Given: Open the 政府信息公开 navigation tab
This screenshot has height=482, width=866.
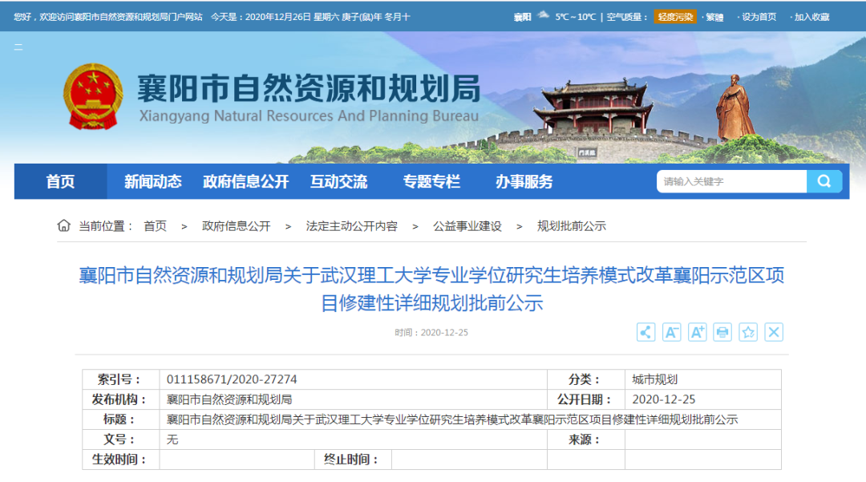Looking at the screenshot, I should point(246,181).
